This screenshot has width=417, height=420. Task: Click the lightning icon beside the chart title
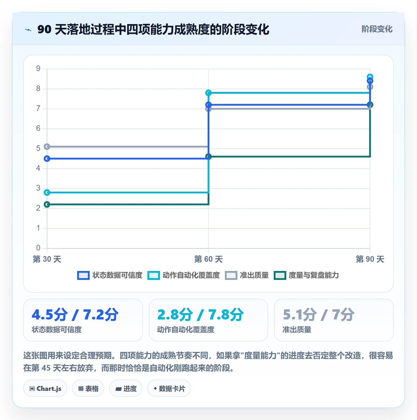28,30
